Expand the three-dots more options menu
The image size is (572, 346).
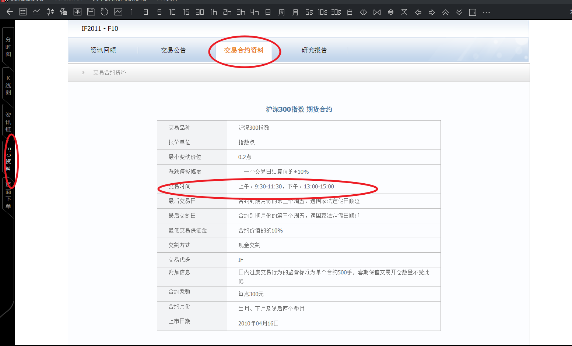[486, 12]
